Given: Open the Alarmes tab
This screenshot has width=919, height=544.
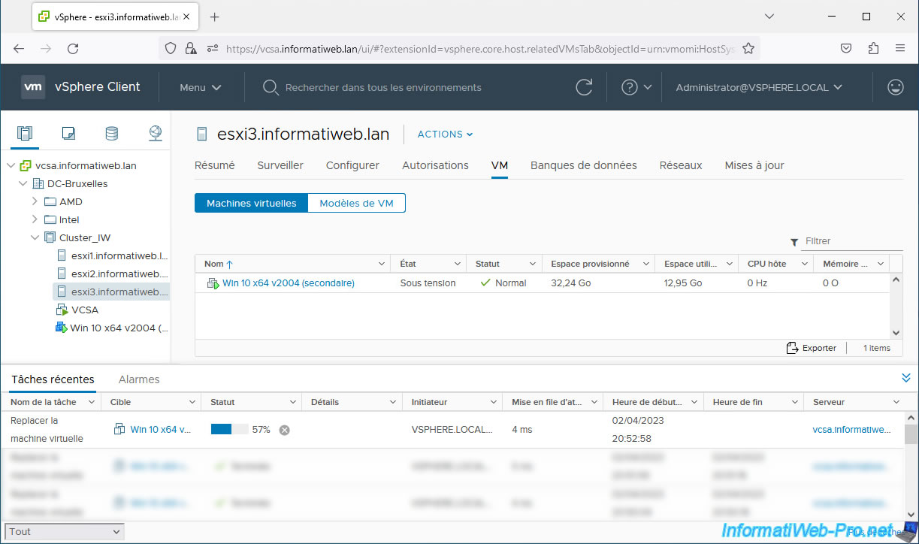Looking at the screenshot, I should coord(139,379).
